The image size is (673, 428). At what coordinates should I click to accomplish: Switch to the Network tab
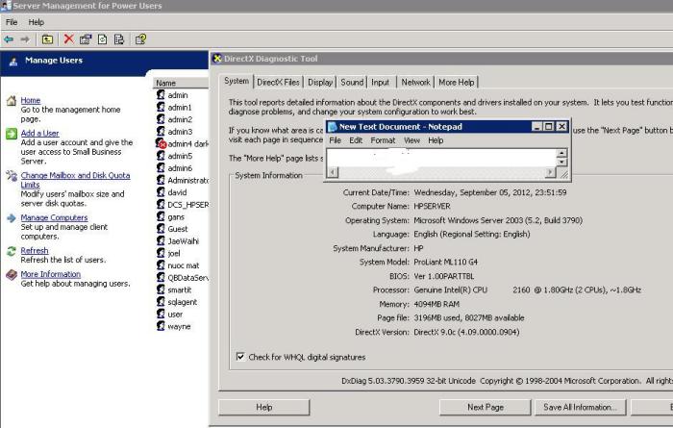(415, 83)
